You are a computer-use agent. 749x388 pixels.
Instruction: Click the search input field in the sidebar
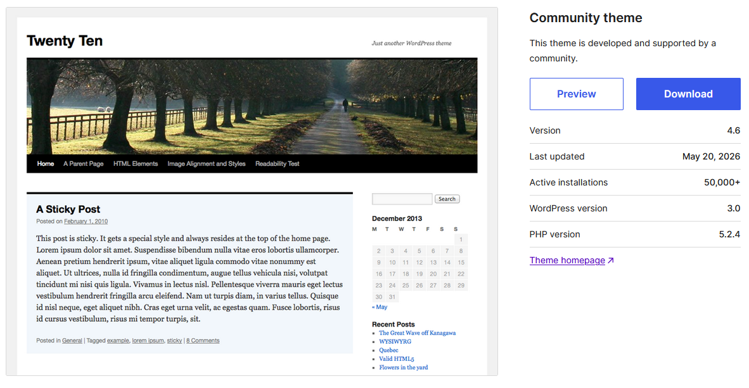tap(402, 199)
